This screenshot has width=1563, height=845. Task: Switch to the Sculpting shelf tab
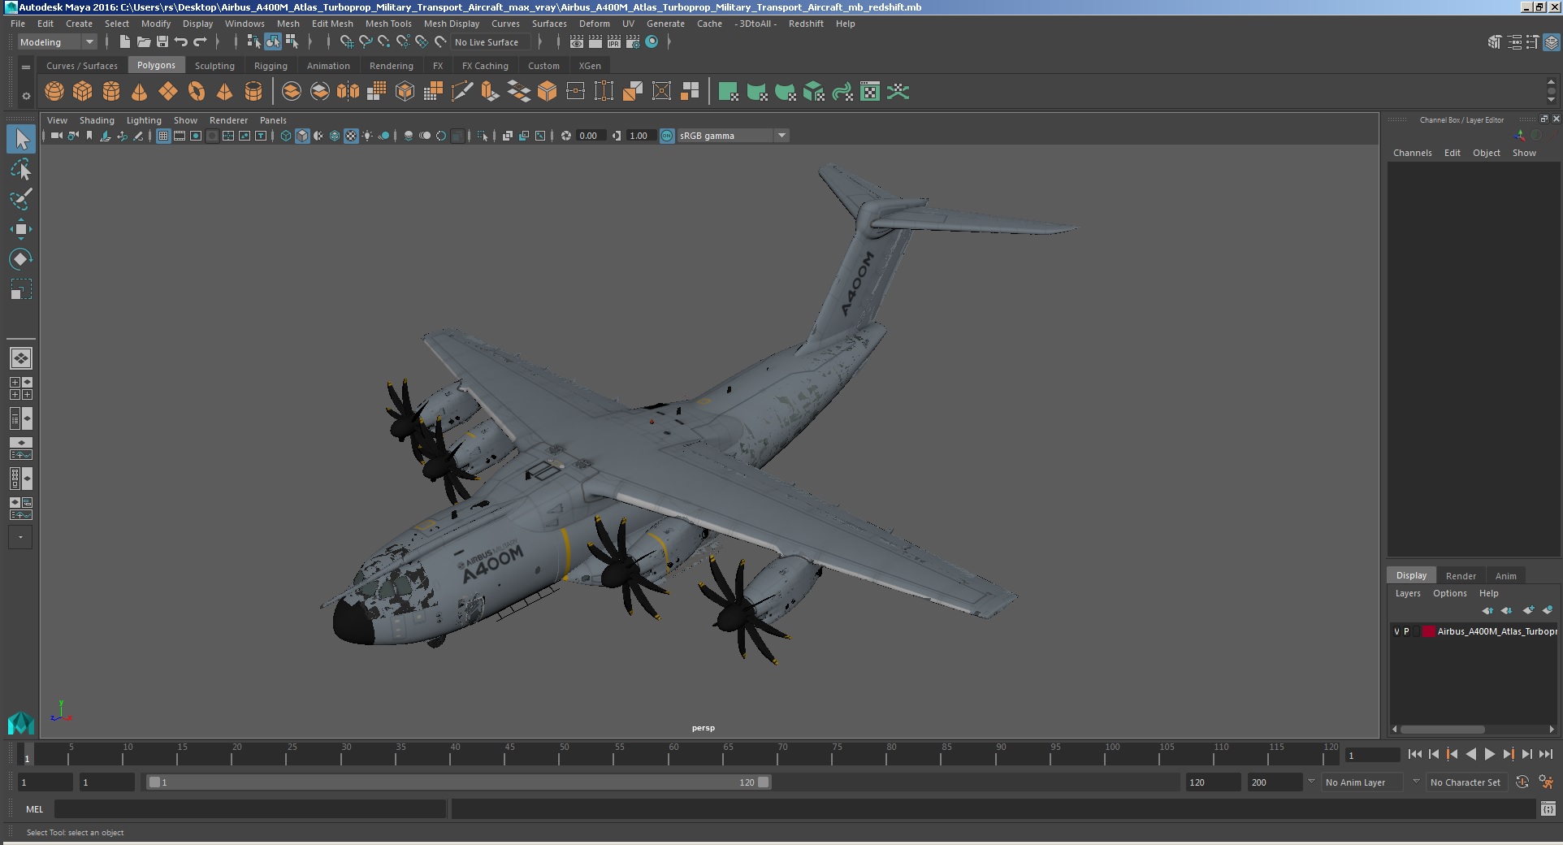214,66
